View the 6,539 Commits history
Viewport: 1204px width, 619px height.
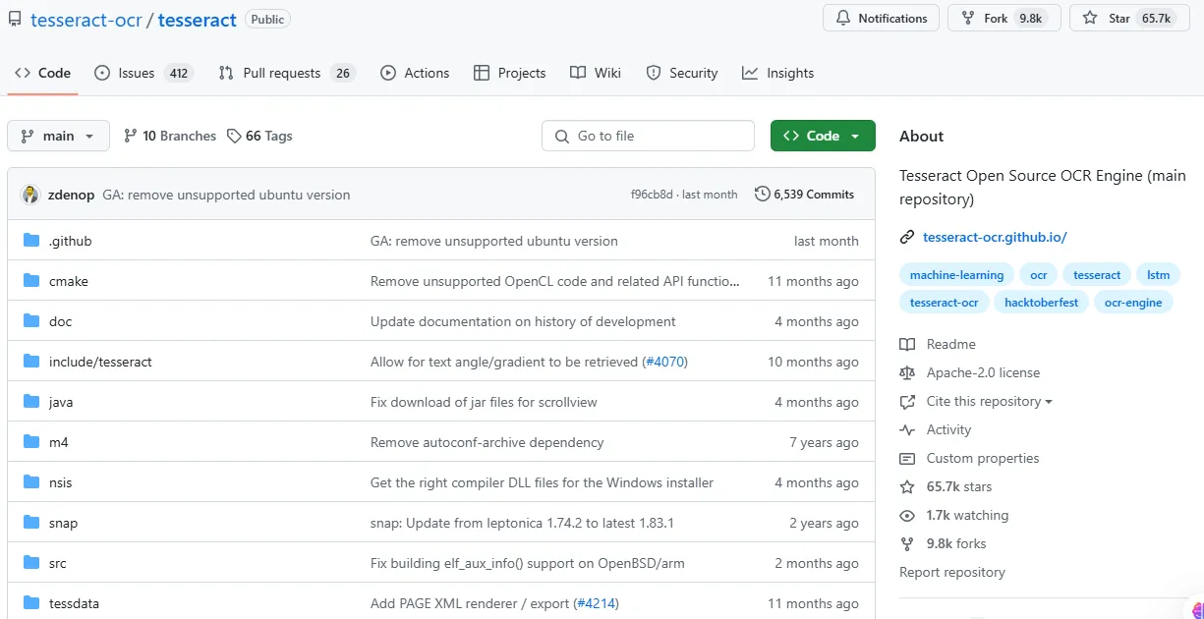804,195
